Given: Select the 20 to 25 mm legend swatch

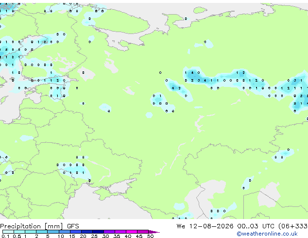Looking at the screenshot, I should click(86, 232).
